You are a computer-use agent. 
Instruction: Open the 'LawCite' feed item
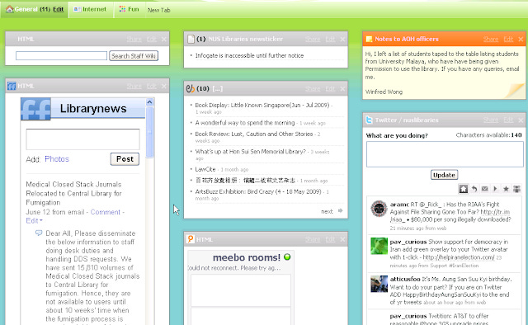pyautogui.click(x=205, y=169)
